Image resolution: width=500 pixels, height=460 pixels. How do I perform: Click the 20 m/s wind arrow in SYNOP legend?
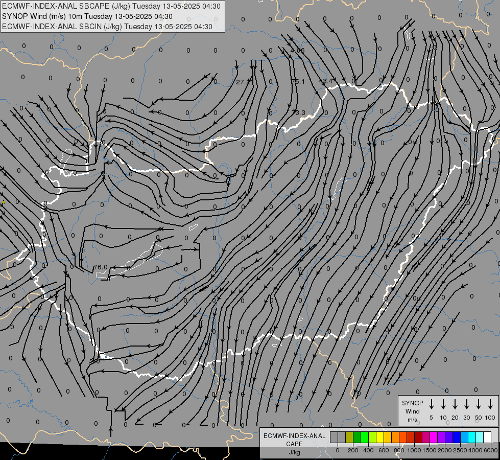pyautogui.click(x=455, y=404)
